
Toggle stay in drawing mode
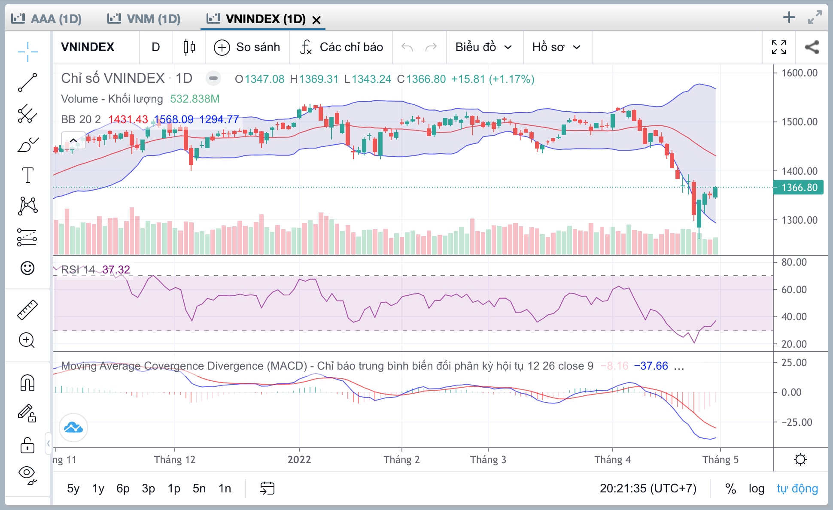pyautogui.click(x=27, y=413)
